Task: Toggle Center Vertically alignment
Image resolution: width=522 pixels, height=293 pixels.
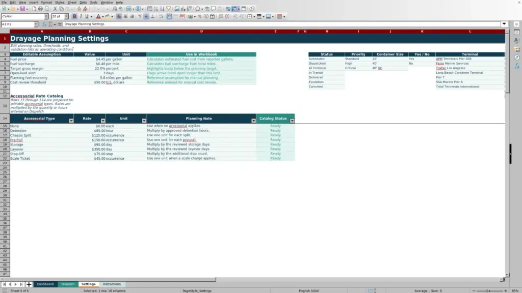Action: (146, 17)
